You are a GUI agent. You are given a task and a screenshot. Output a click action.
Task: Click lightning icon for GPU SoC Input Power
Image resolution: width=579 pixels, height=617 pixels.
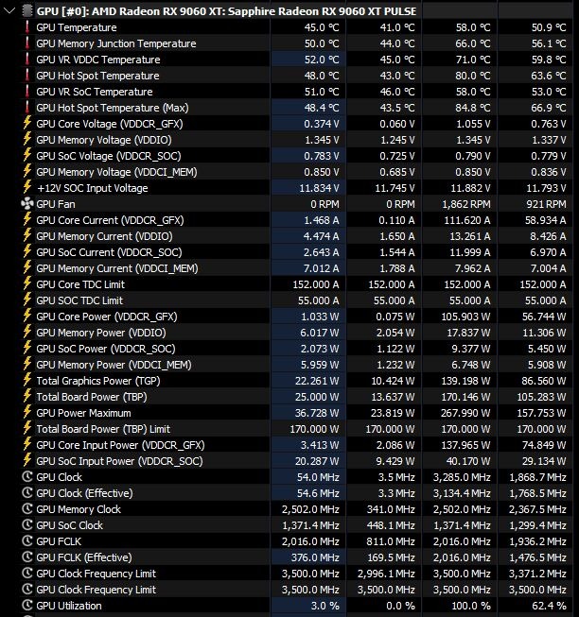coord(26,461)
